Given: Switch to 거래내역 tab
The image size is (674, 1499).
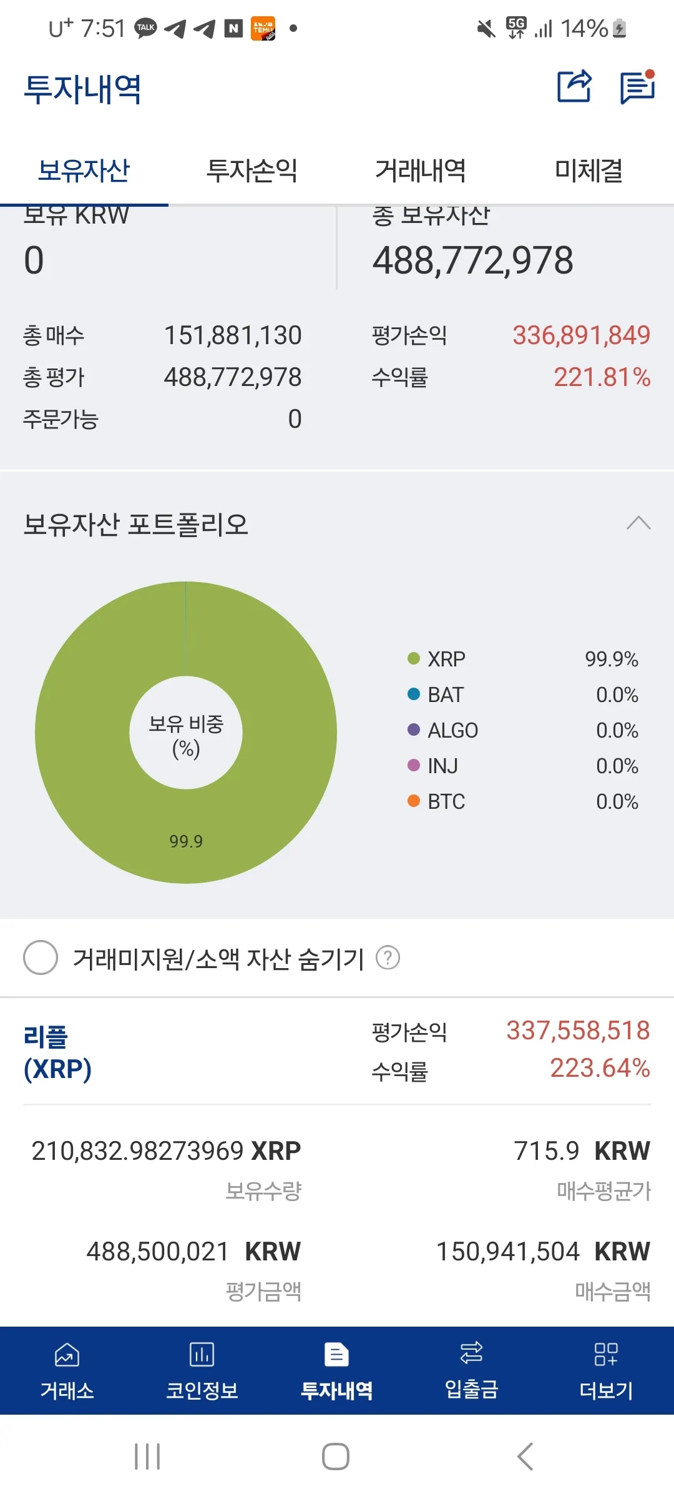Looking at the screenshot, I should 421,170.
